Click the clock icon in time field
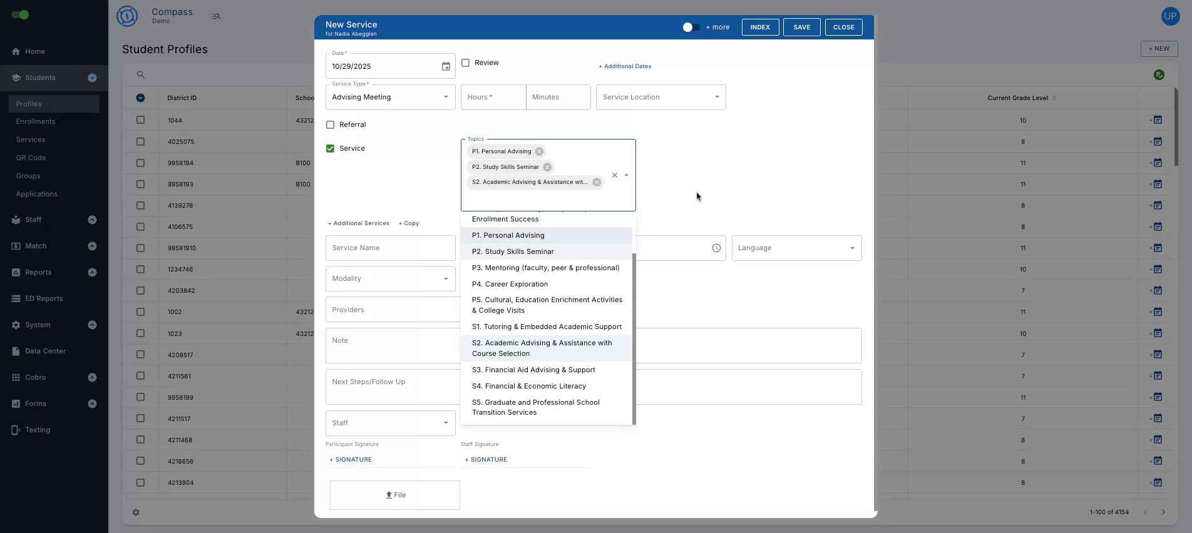Viewport: 1192px width, 533px height. (x=716, y=248)
